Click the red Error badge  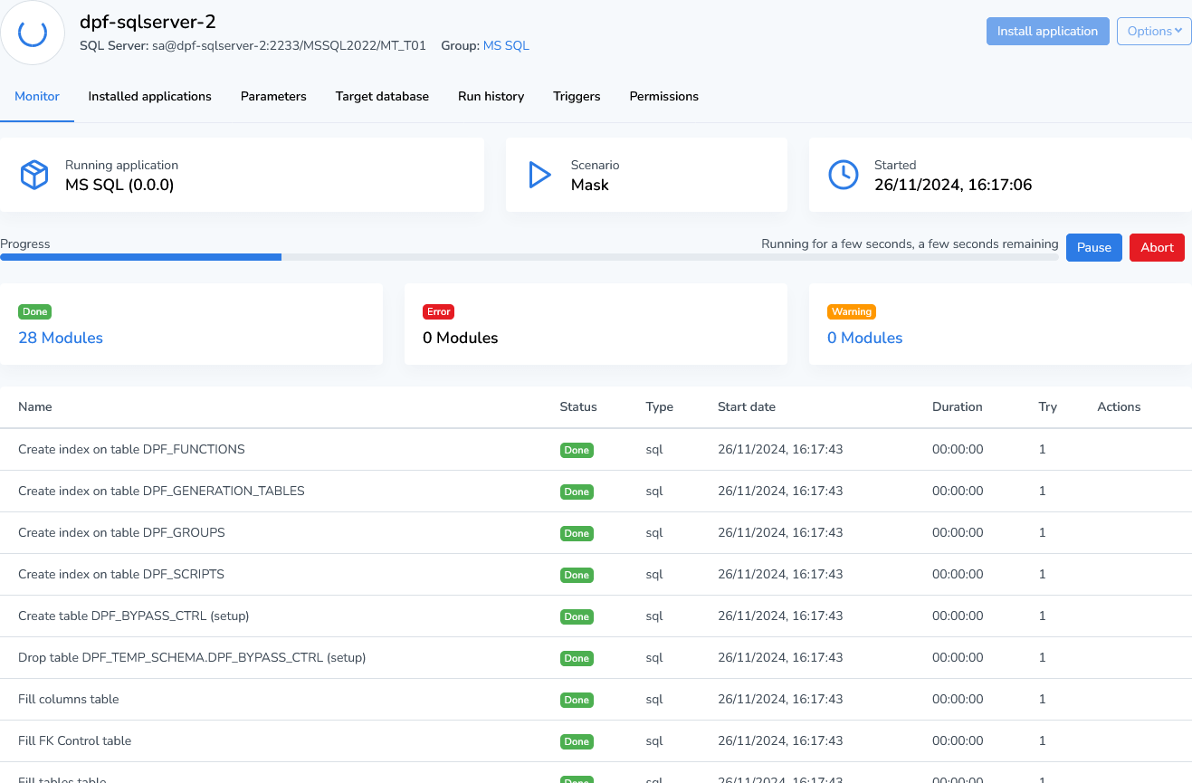438,311
